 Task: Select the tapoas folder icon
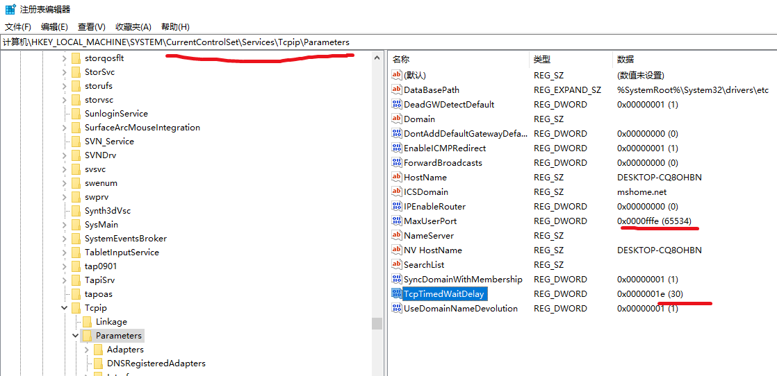[76, 294]
